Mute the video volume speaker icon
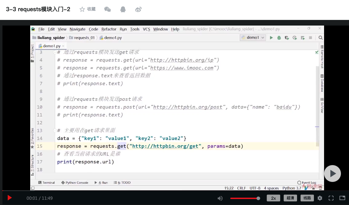Viewport: 349px width, 205px height. pyautogui.click(x=220, y=198)
